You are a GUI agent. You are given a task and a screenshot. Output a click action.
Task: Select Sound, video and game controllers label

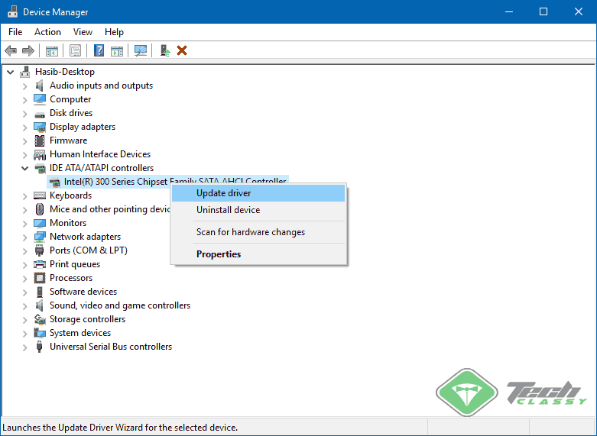120,305
